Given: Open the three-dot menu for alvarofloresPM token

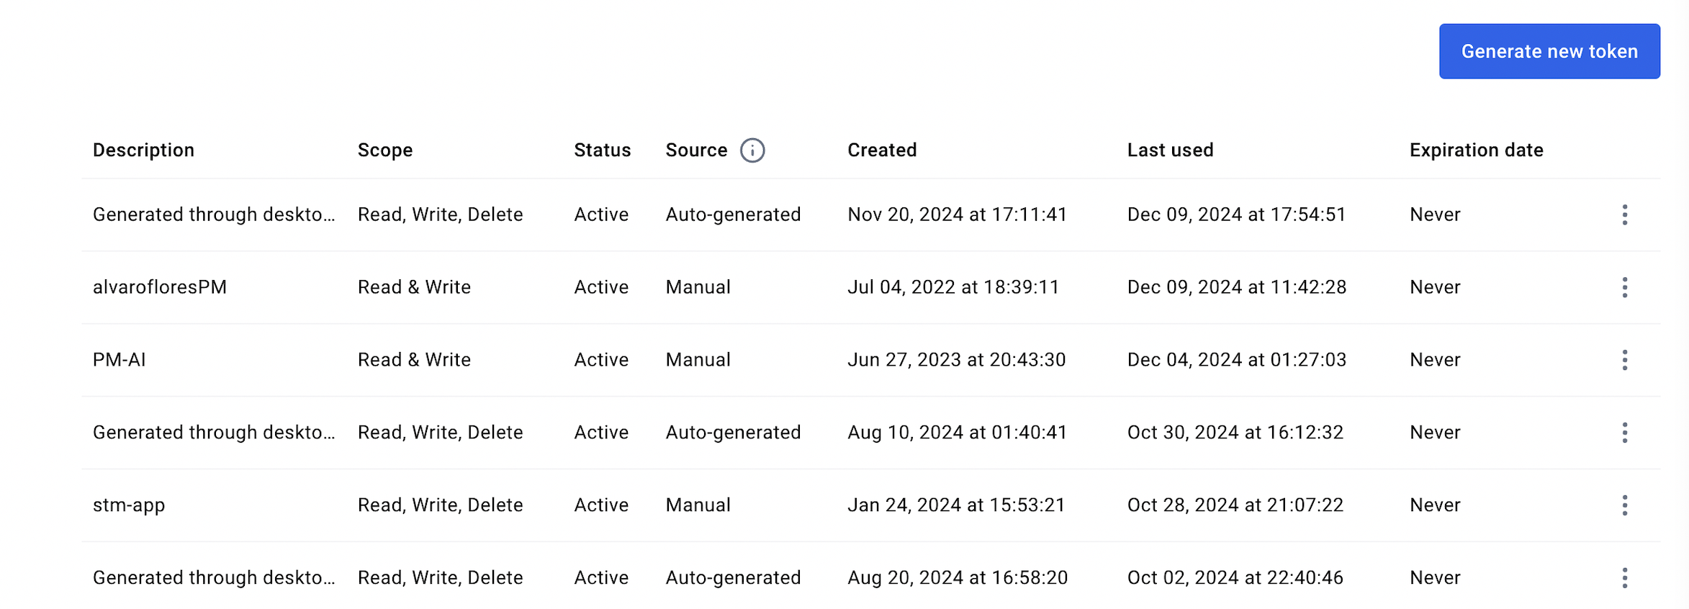Looking at the screenshot, I should pyautogui.click(x=1625, y=287).
